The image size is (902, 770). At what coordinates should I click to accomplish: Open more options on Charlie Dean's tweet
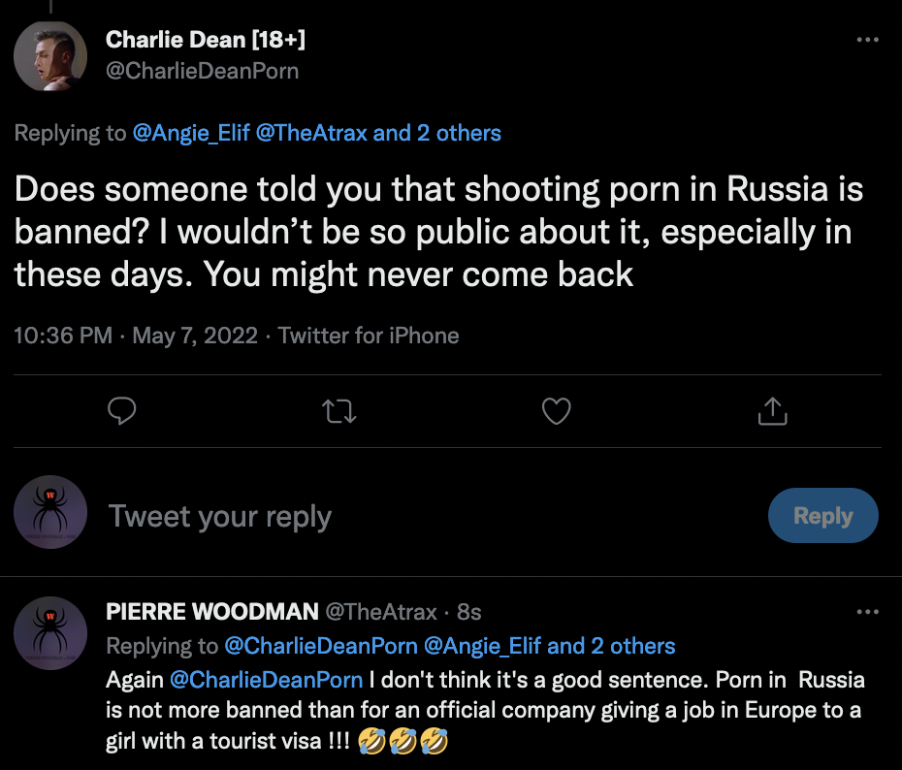pos(868,41)
